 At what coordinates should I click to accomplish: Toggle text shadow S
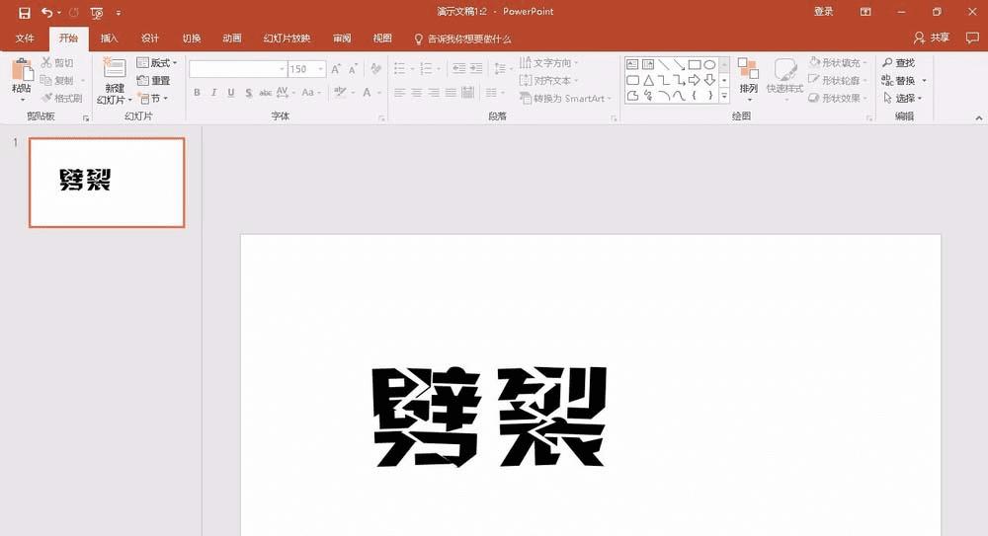pyautogui.click(x=248, y=93)
